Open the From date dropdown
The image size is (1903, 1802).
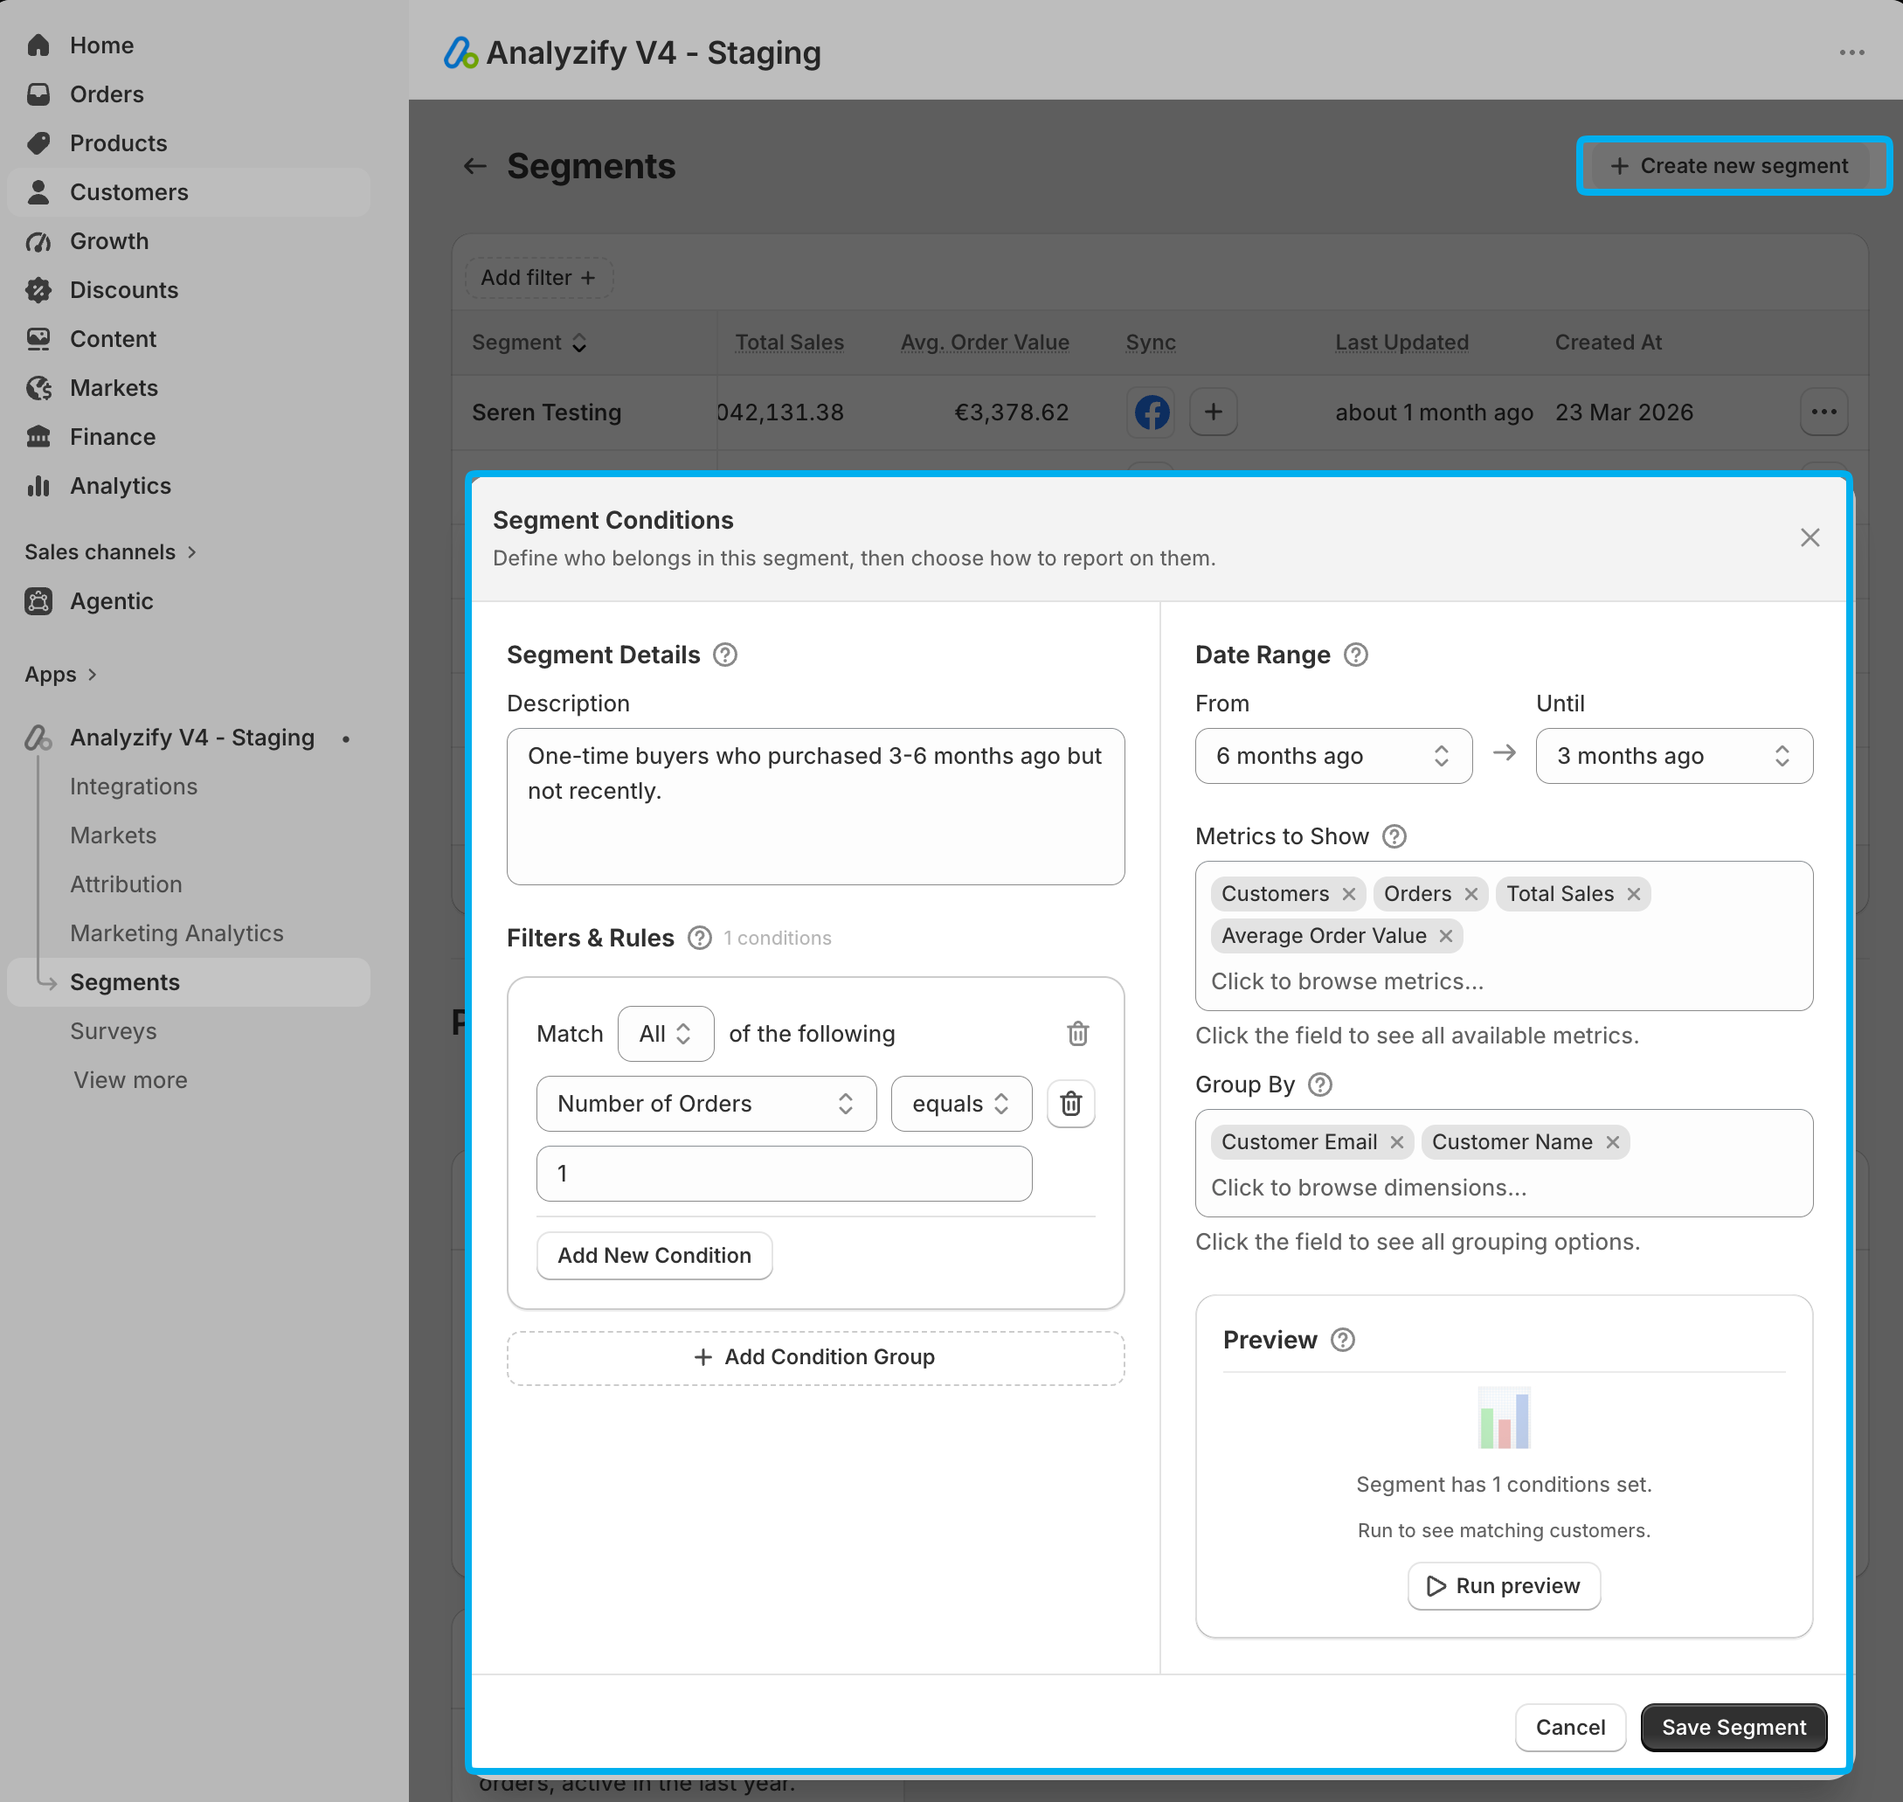click(1332, 757)
